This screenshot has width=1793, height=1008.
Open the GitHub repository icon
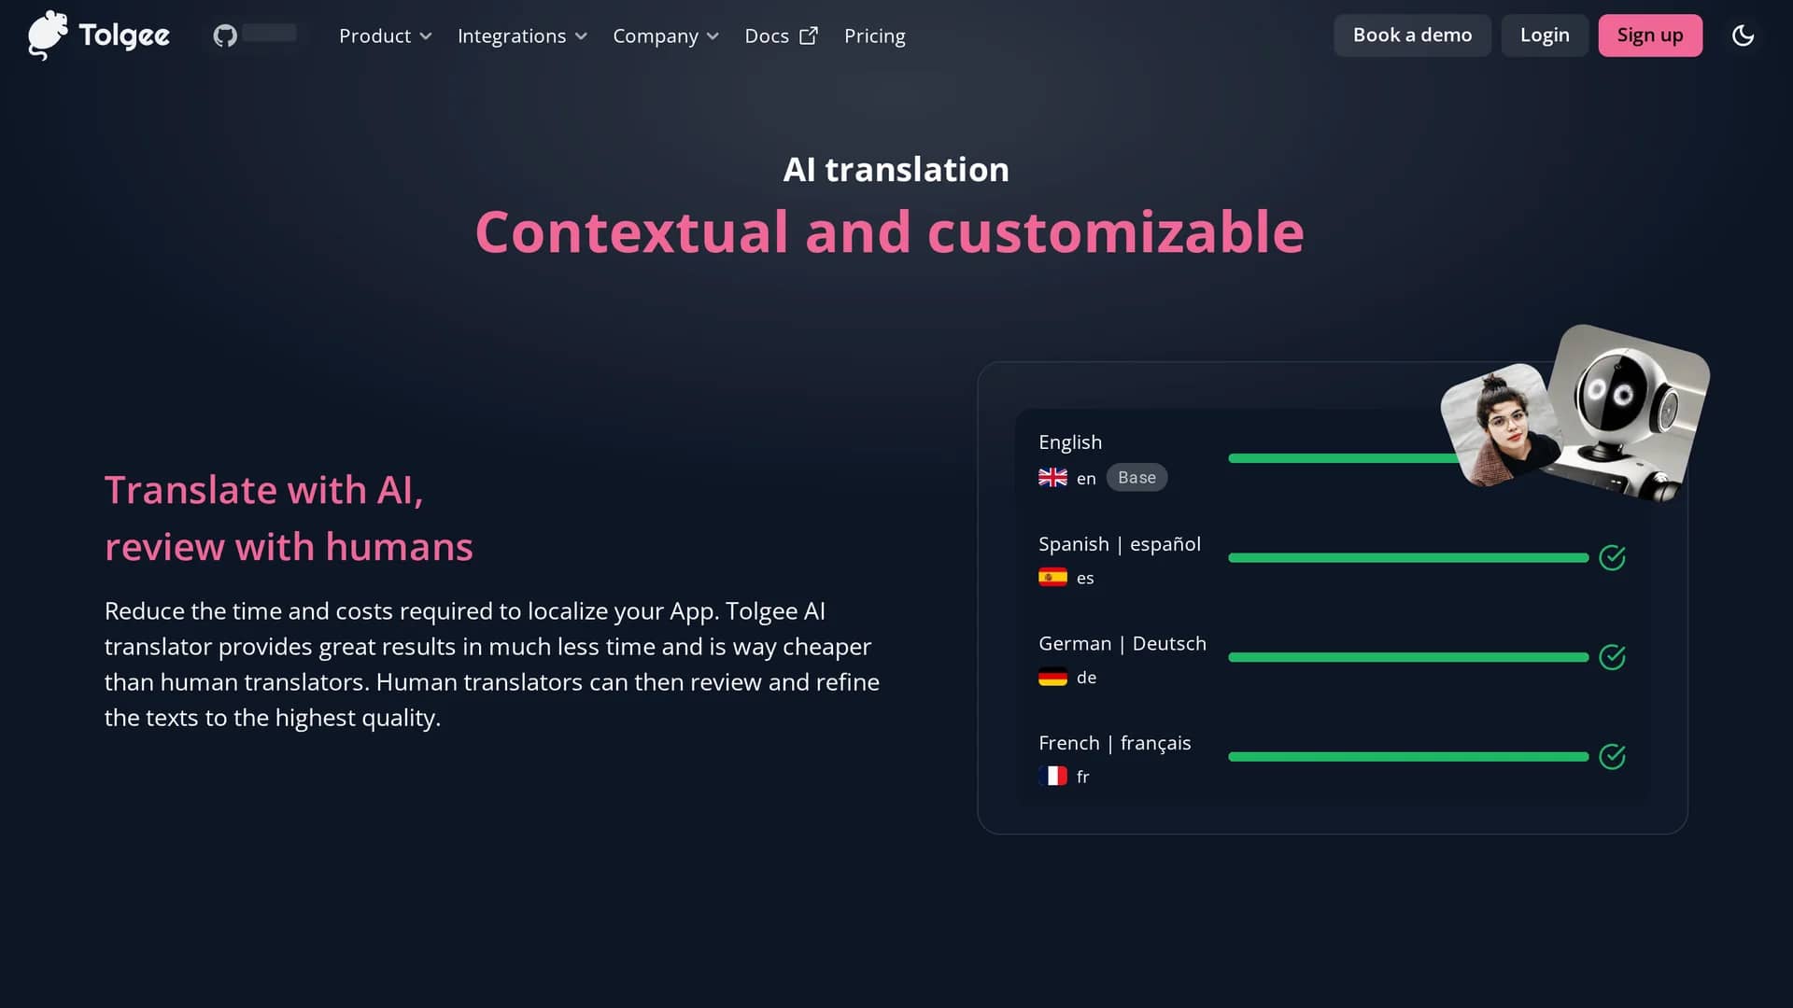[225, 35]
